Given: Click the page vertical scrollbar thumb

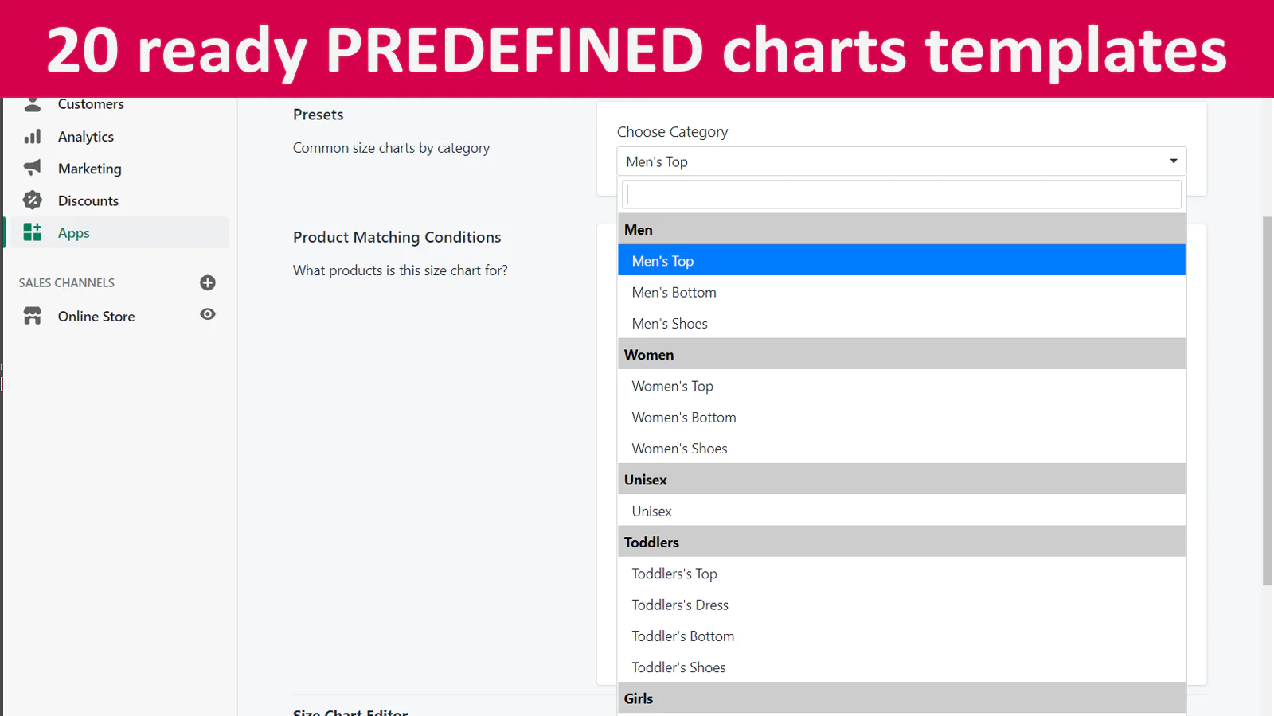Looking at the screenshot, I should [x=1268, y=400].
